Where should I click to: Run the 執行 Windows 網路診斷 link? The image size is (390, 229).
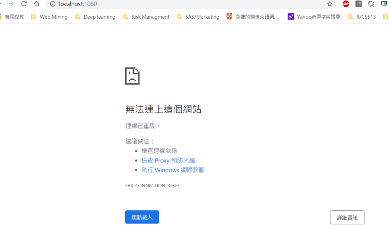point(173,170)
